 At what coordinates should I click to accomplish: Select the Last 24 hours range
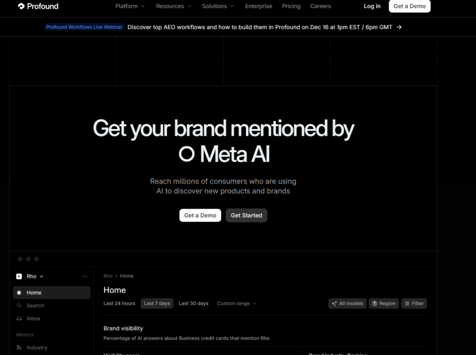click(x=119, y=303)
